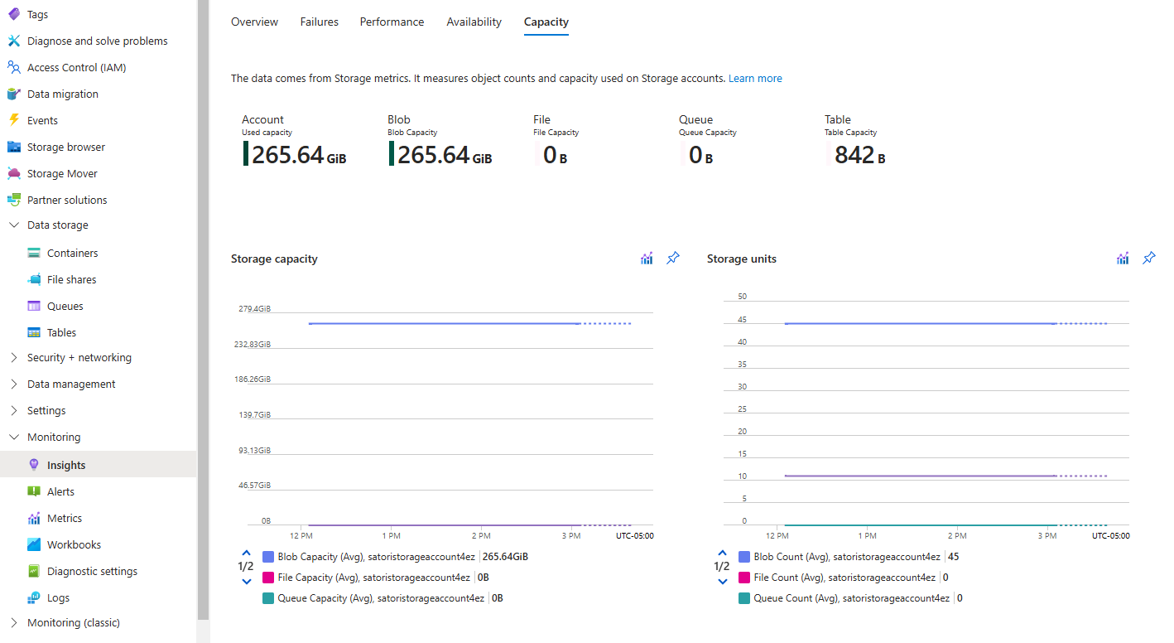Click the Account used capacity 265.64 GiB tile
Screen dimensions: 1174x643
[295, 141]
